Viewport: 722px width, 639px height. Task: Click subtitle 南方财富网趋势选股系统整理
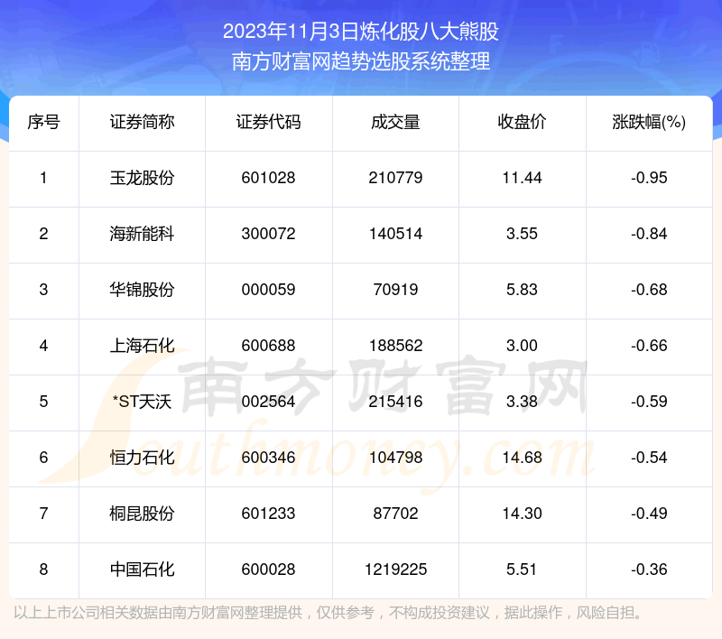(x=360, y=61)
